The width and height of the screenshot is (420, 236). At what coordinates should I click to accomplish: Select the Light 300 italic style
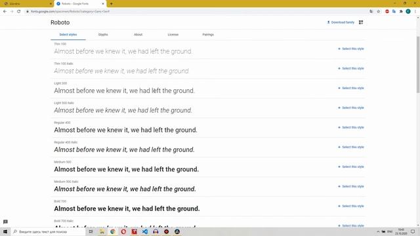tap(351, 108)
